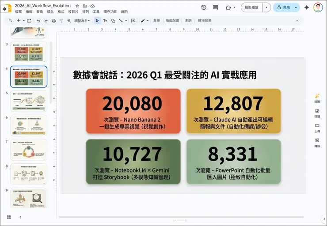Star the 2026_AI_Workflow_Evolution document
Screen dimensions: 327x226
(x=77, y=6)
